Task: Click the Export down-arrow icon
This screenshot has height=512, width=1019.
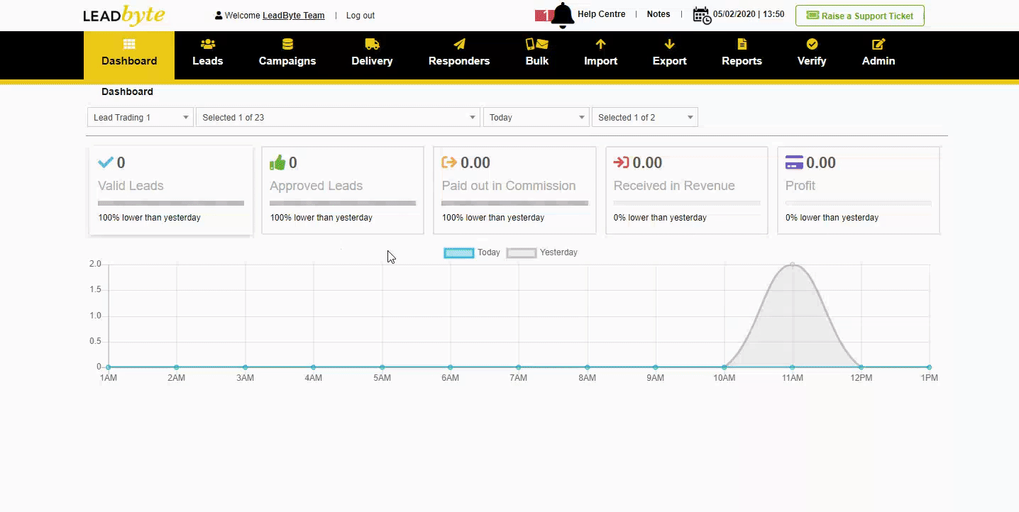Action: tap(670, 44)
